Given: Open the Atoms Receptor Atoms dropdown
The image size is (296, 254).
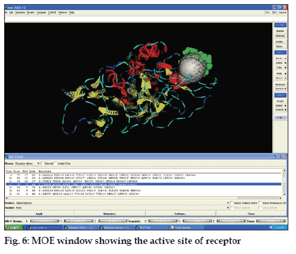Looking at the screenshot, I should [27, 164].
